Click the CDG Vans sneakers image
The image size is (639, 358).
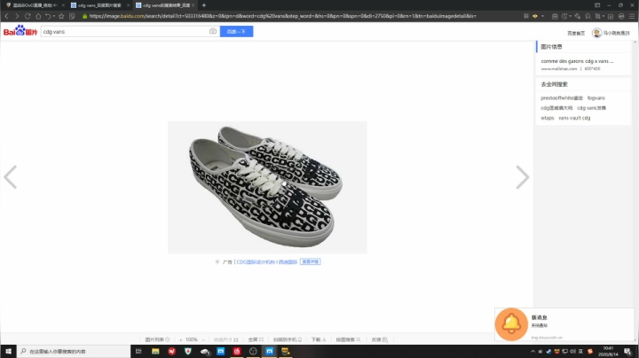point(267,187)
